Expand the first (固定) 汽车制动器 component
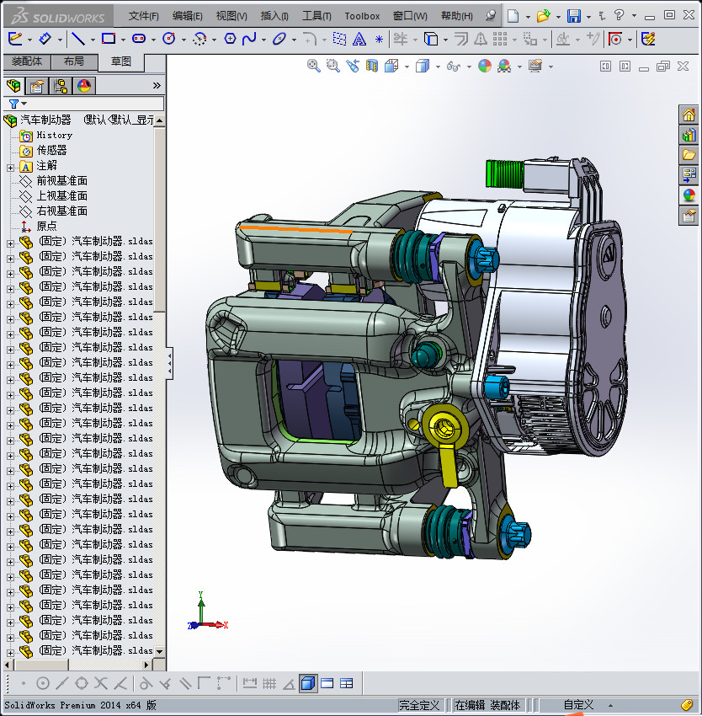 [10, 242]
